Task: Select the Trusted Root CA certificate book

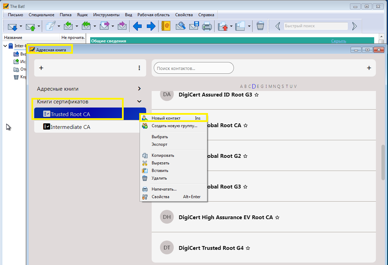Action: click(90, 114)
